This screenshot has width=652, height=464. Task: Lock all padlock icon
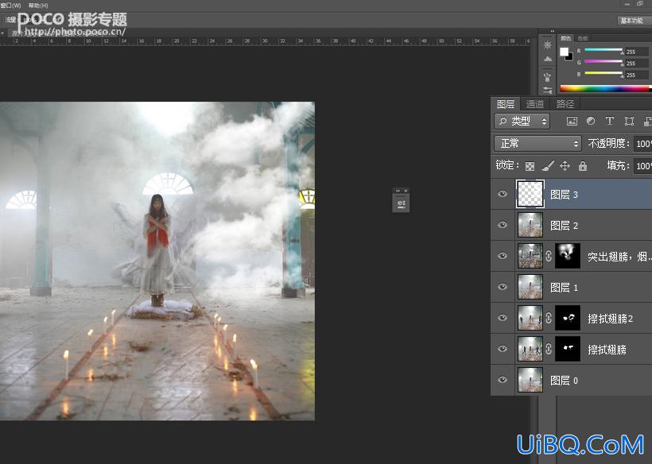point(583,166)
